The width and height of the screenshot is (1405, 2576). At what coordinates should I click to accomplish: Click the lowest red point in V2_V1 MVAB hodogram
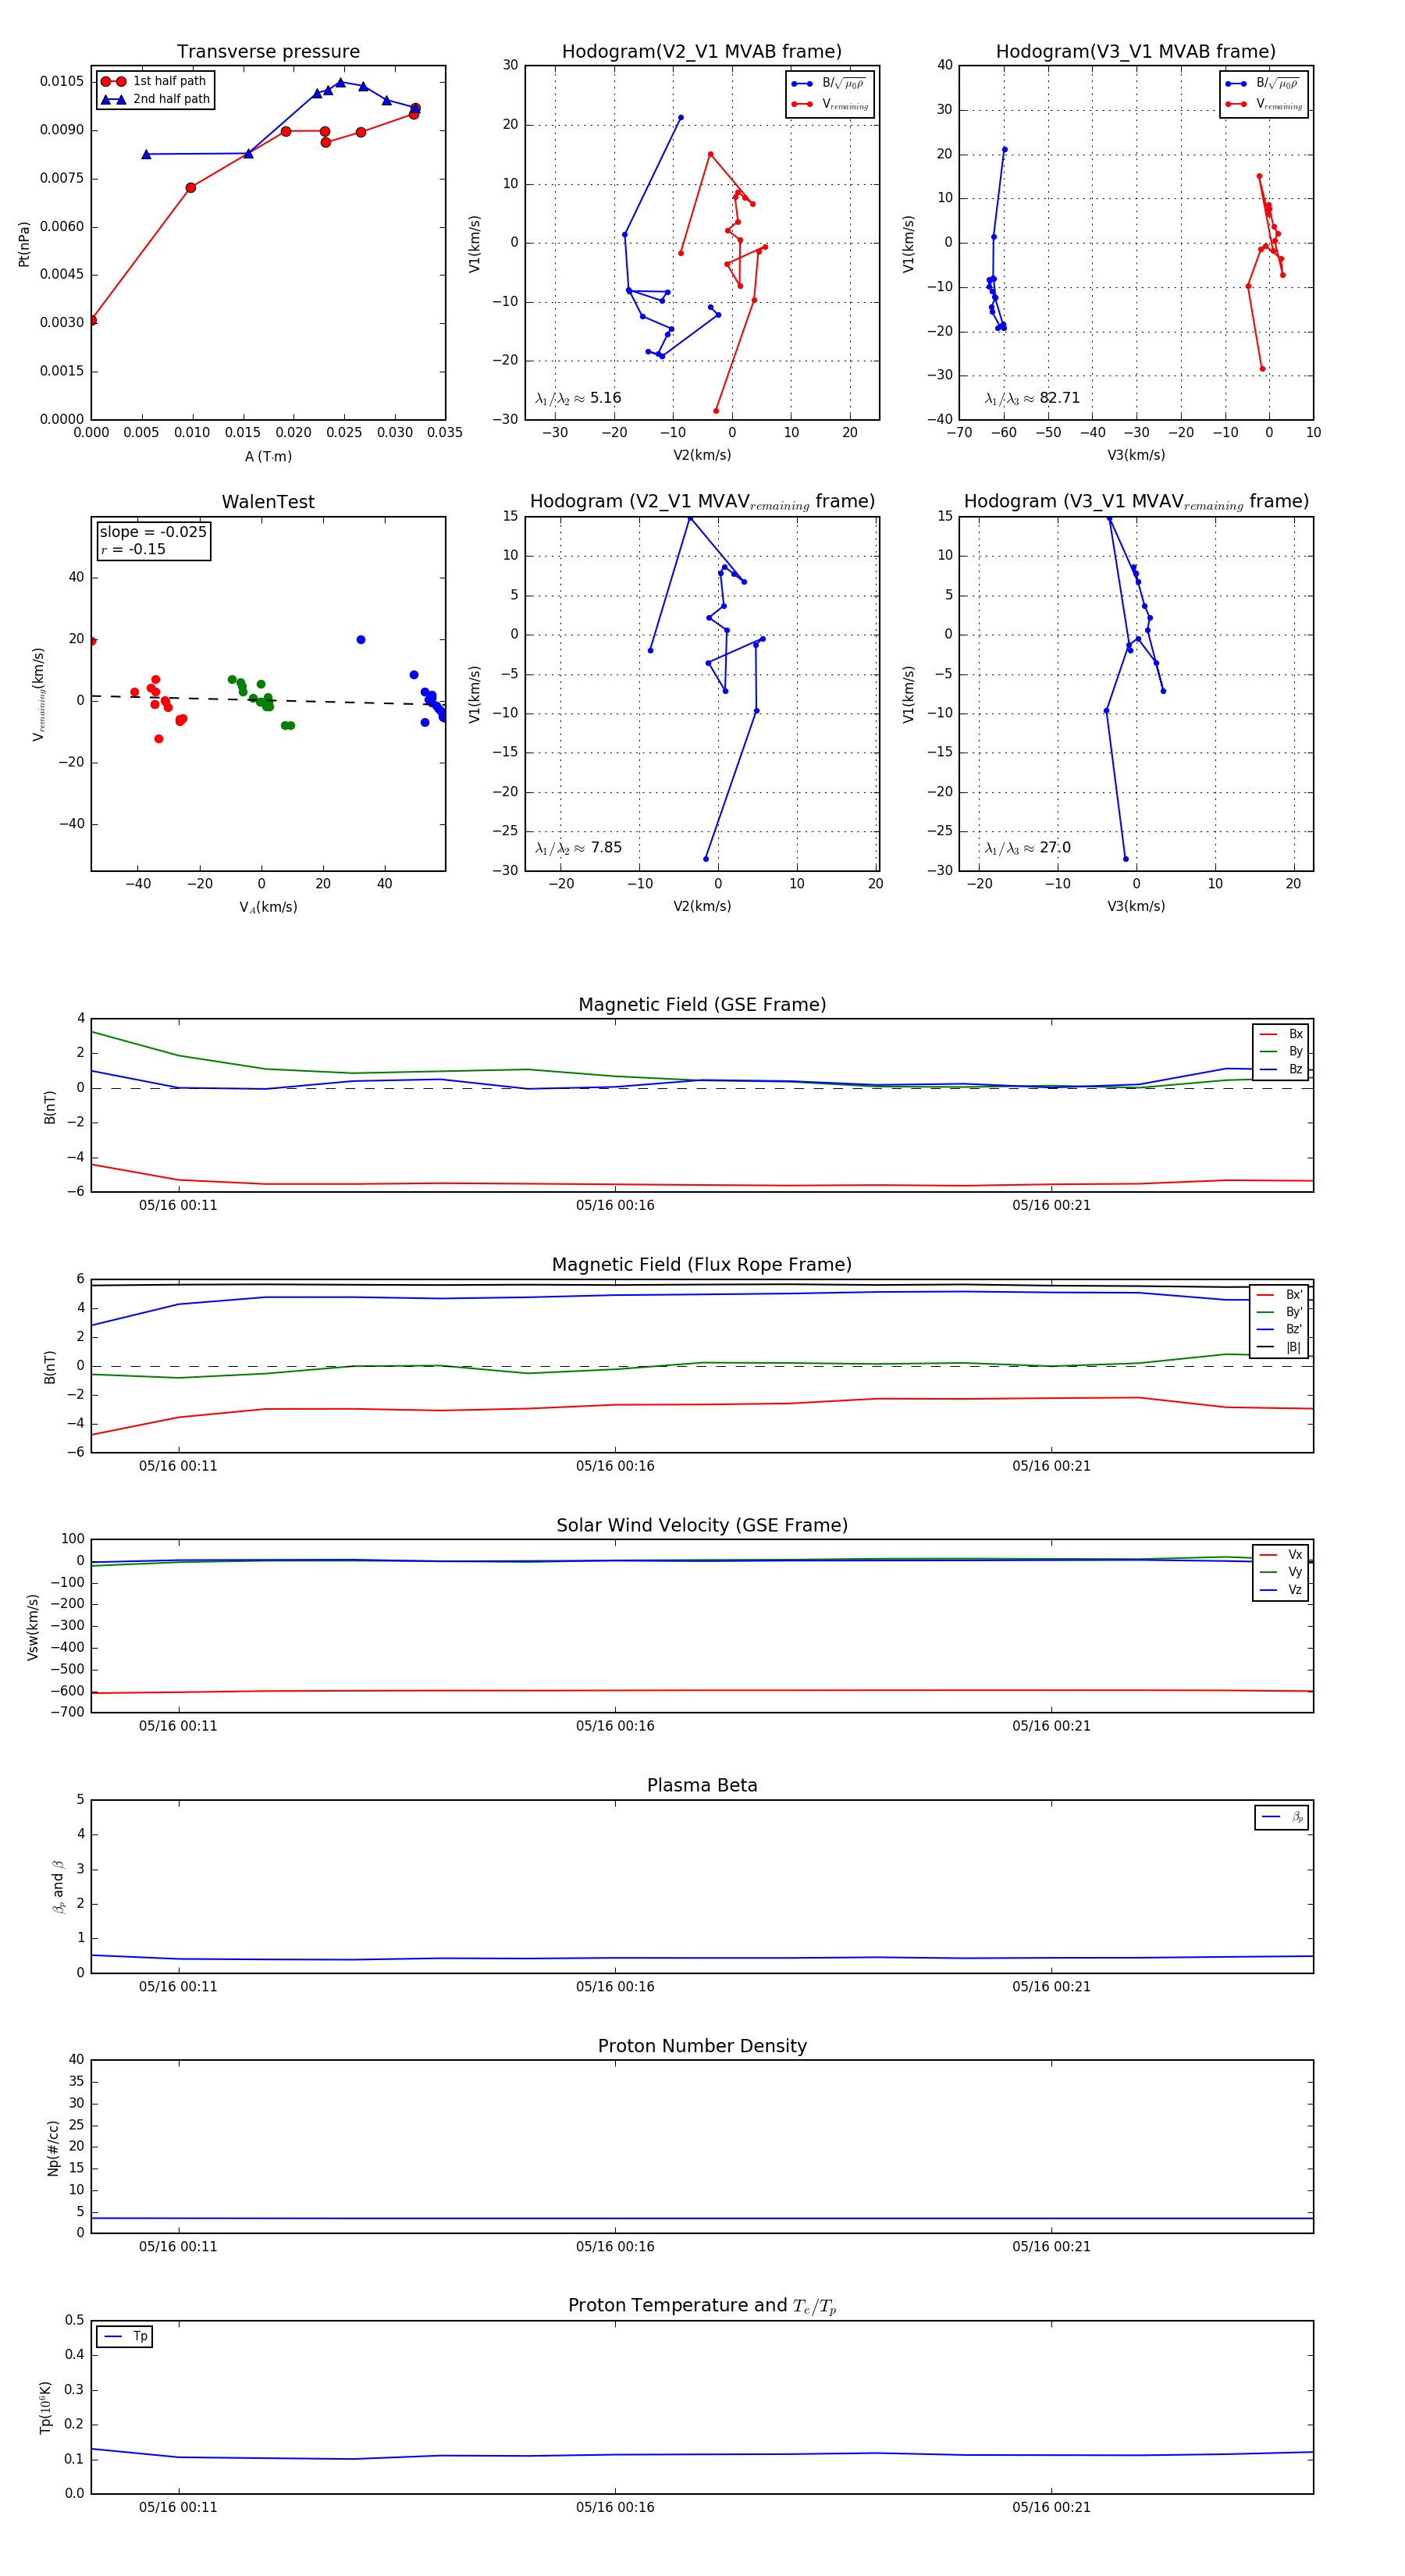coord(716,411)
